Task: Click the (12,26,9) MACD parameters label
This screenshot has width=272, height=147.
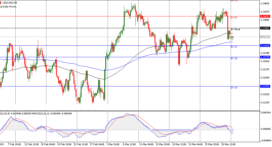Action: 5,114
